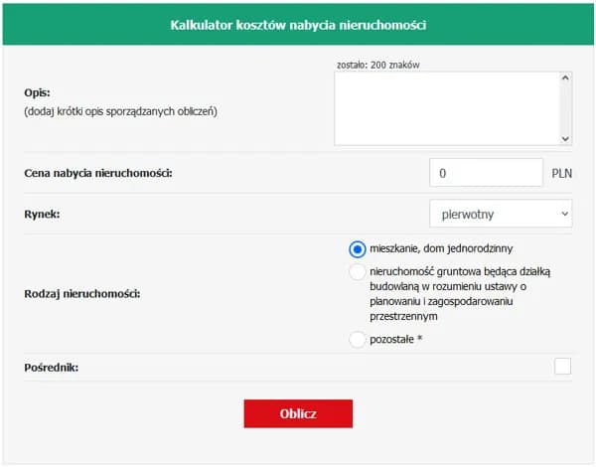Click the 'Pośrednik:' label text
This screenshot has width=596, height=467.
51,368
